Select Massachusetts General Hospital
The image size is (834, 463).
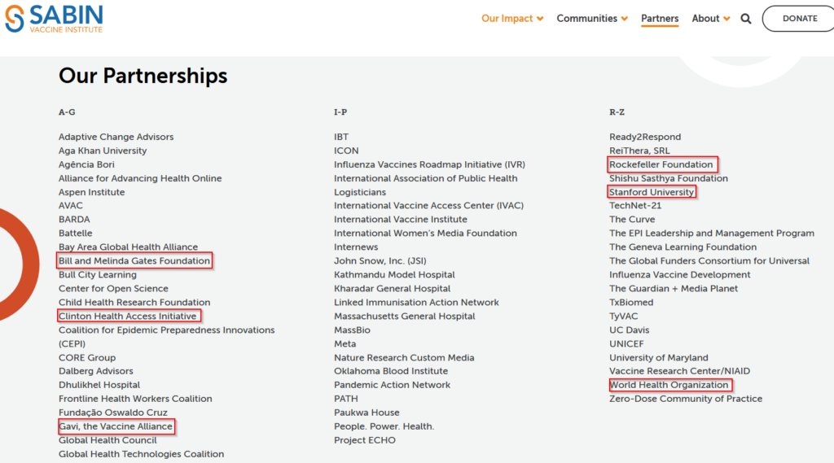[x=404, y=316]
